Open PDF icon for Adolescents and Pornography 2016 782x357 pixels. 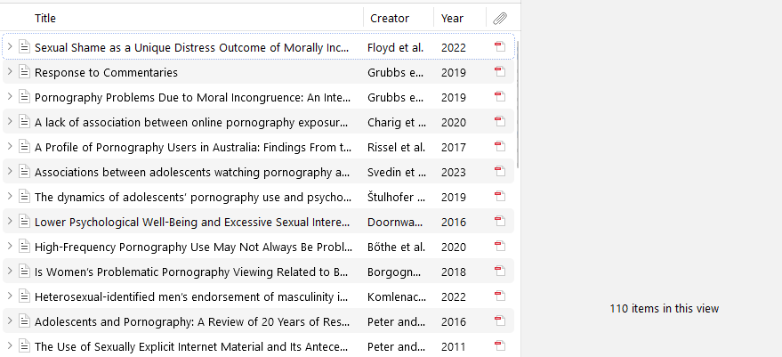500,321
